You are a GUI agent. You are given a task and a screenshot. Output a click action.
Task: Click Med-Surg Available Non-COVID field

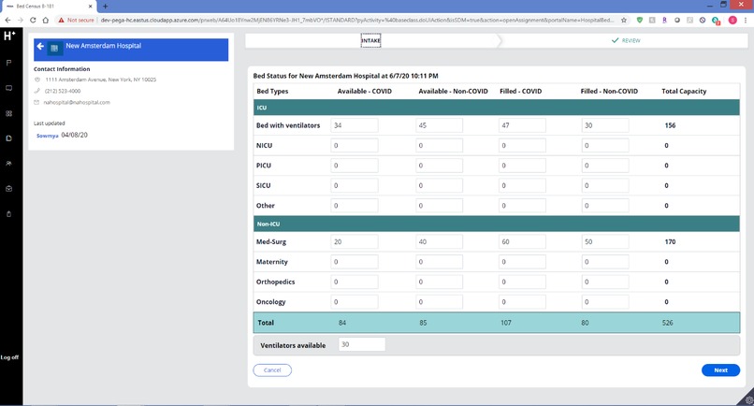pyautogui.click(x=439, y=242)
